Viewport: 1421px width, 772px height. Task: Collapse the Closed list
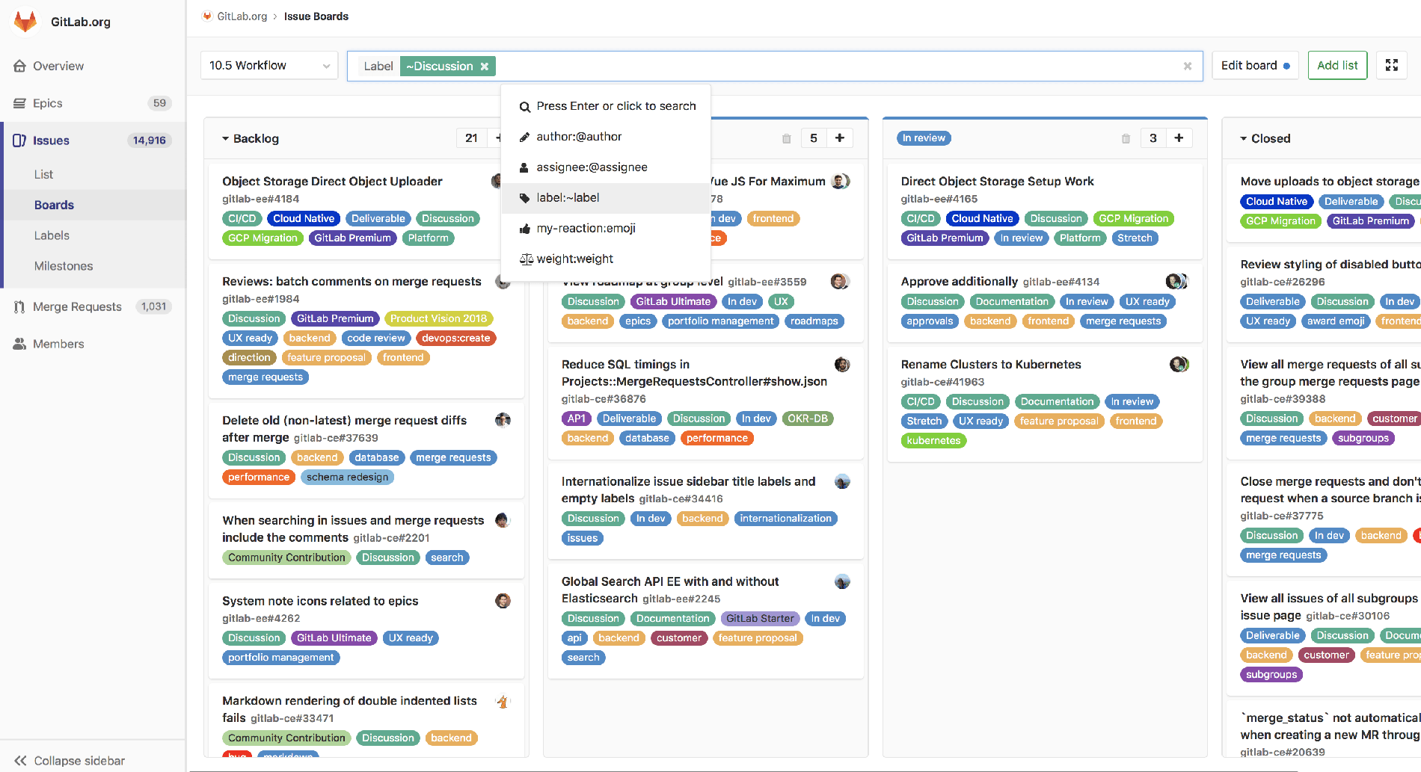[x=1244, y=138]
